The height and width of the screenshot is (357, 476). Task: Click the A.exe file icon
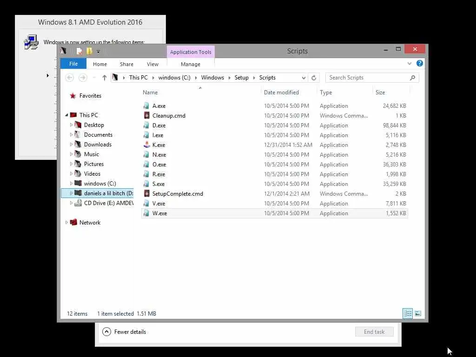(x=146, y=106)
